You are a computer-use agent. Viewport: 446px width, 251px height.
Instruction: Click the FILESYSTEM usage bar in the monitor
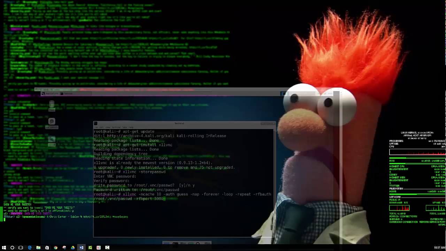[417, 194]
